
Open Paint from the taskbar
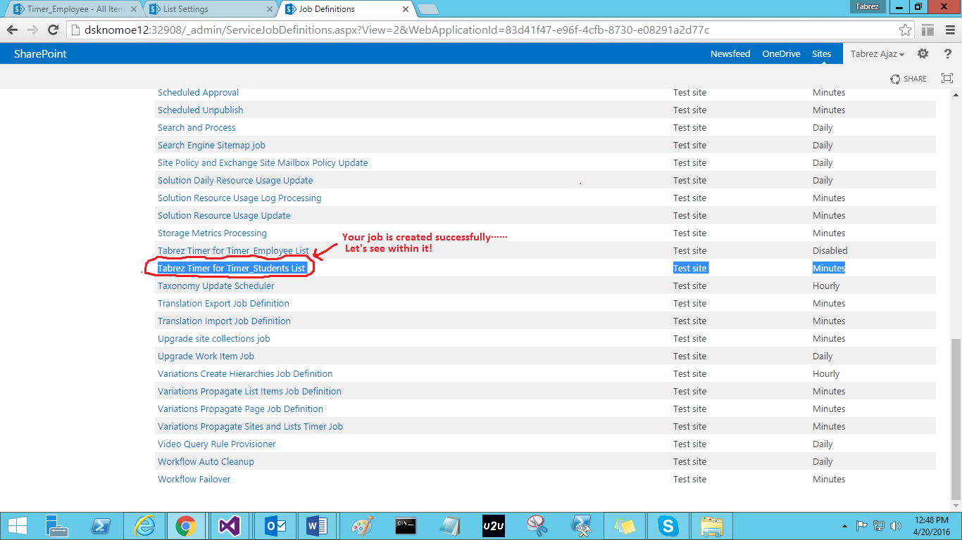[363, 525]
